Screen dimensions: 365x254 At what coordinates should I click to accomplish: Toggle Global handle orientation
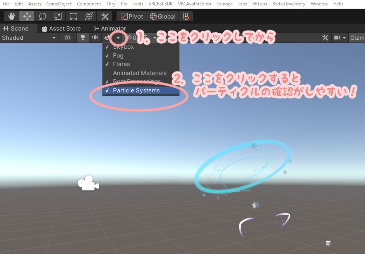[x=162, y=16]
